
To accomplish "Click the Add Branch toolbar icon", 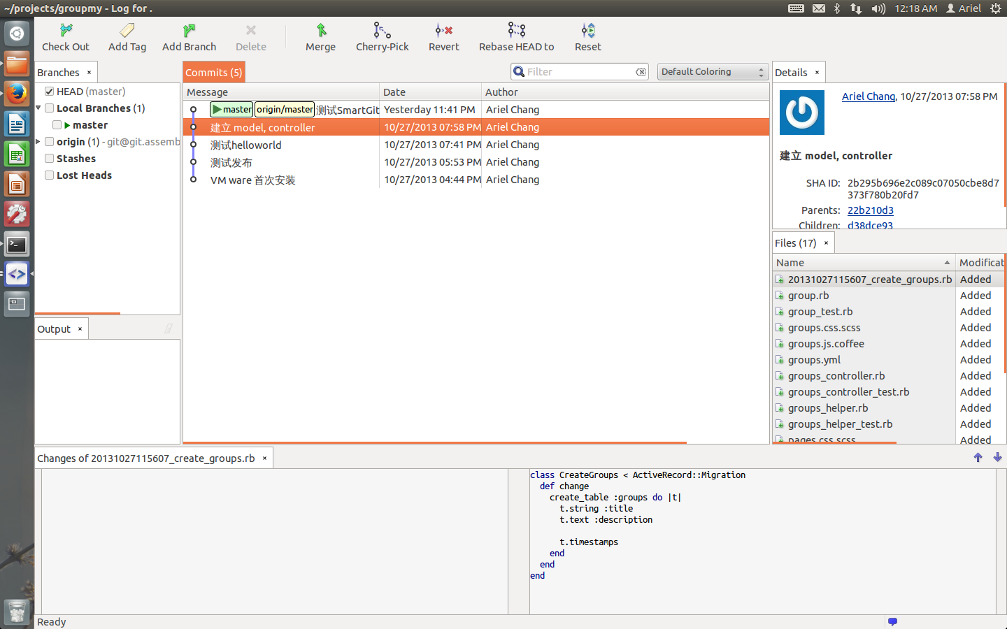I will tap(189, 30).
